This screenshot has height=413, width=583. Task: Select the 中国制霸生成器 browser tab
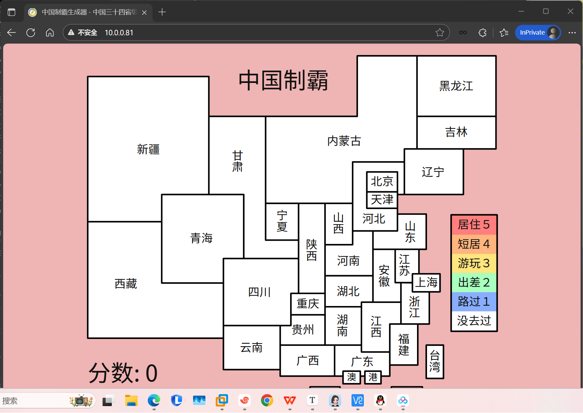(88, 12)
